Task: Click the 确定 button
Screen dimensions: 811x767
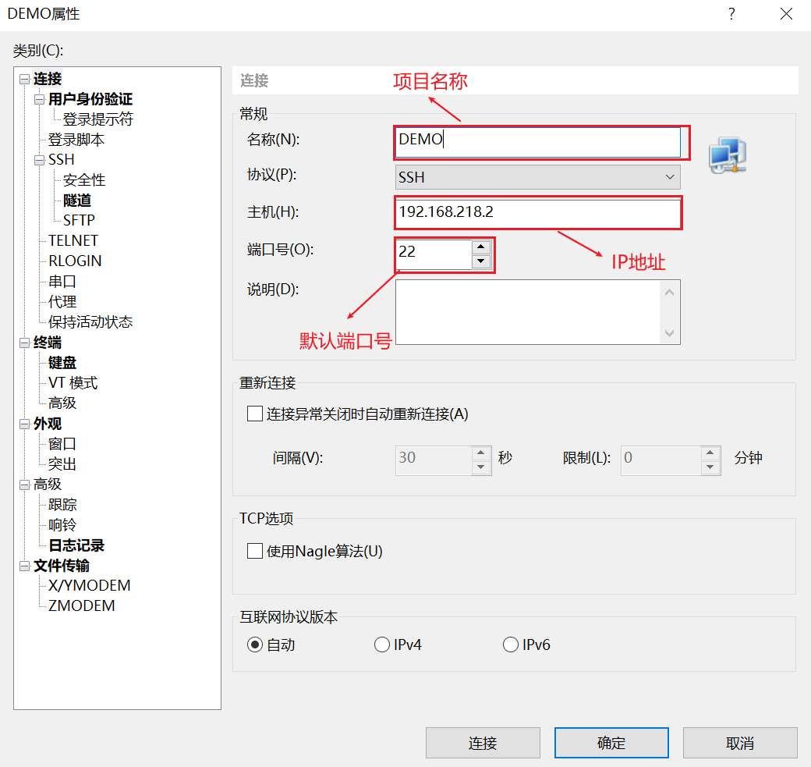Action: pos(611,743)
